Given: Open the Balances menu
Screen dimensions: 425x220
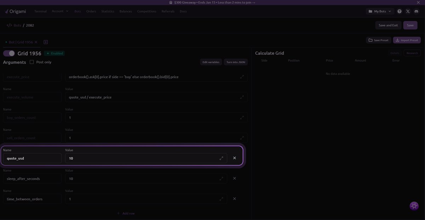Looking at the screenshot, I should pos(126,11).
